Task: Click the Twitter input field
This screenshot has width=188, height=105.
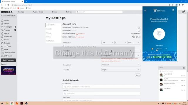Action: [101, 94]
